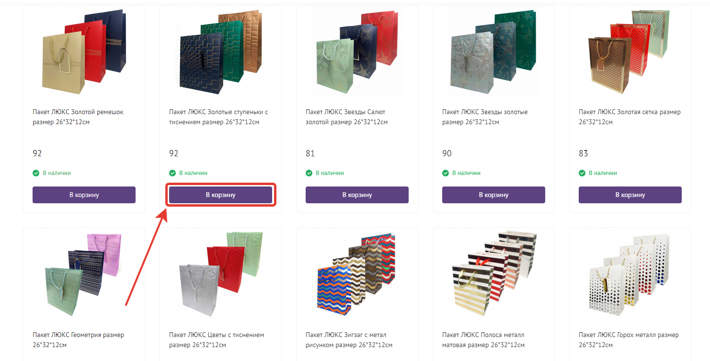The width and height of the screenshot is (710, 361).
Task: View Звезды Салют золотой bags image
Action: pyautogui.click(x=357, y=52)
